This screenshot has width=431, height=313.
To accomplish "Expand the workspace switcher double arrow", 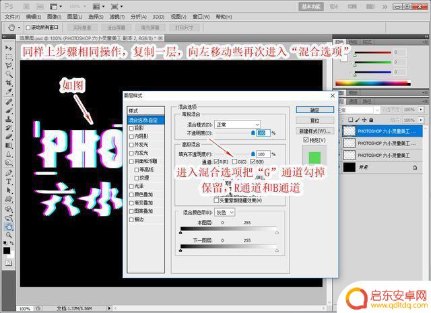I will [x=385, y=7].
